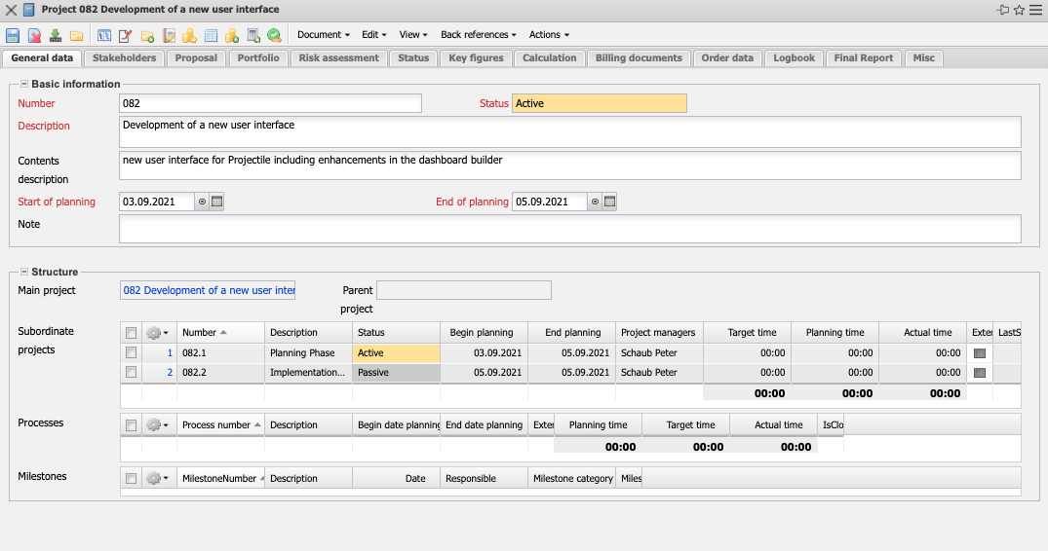Expand the Back references dropdown
Image resolution: width=1048 pixels, height=551 pixels.
[478, 35]
